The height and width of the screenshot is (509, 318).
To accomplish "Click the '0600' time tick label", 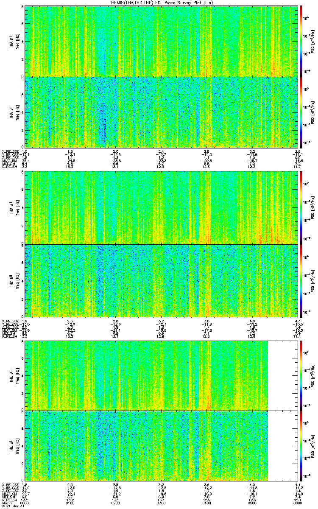I will tap(297, 503).
